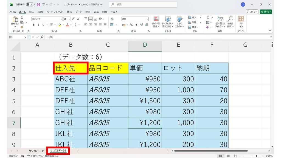The width and height of the screenshot is (281, 158).
Task: Click the comma style icon in 数値 group
Action: click(136, 25)
